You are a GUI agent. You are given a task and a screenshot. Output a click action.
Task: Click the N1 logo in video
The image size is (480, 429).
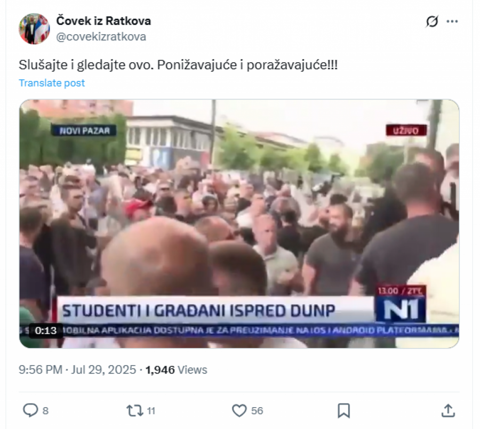401,310
